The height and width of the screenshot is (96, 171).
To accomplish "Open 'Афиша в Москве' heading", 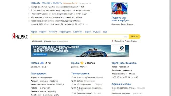I will (x=121, y=84).
